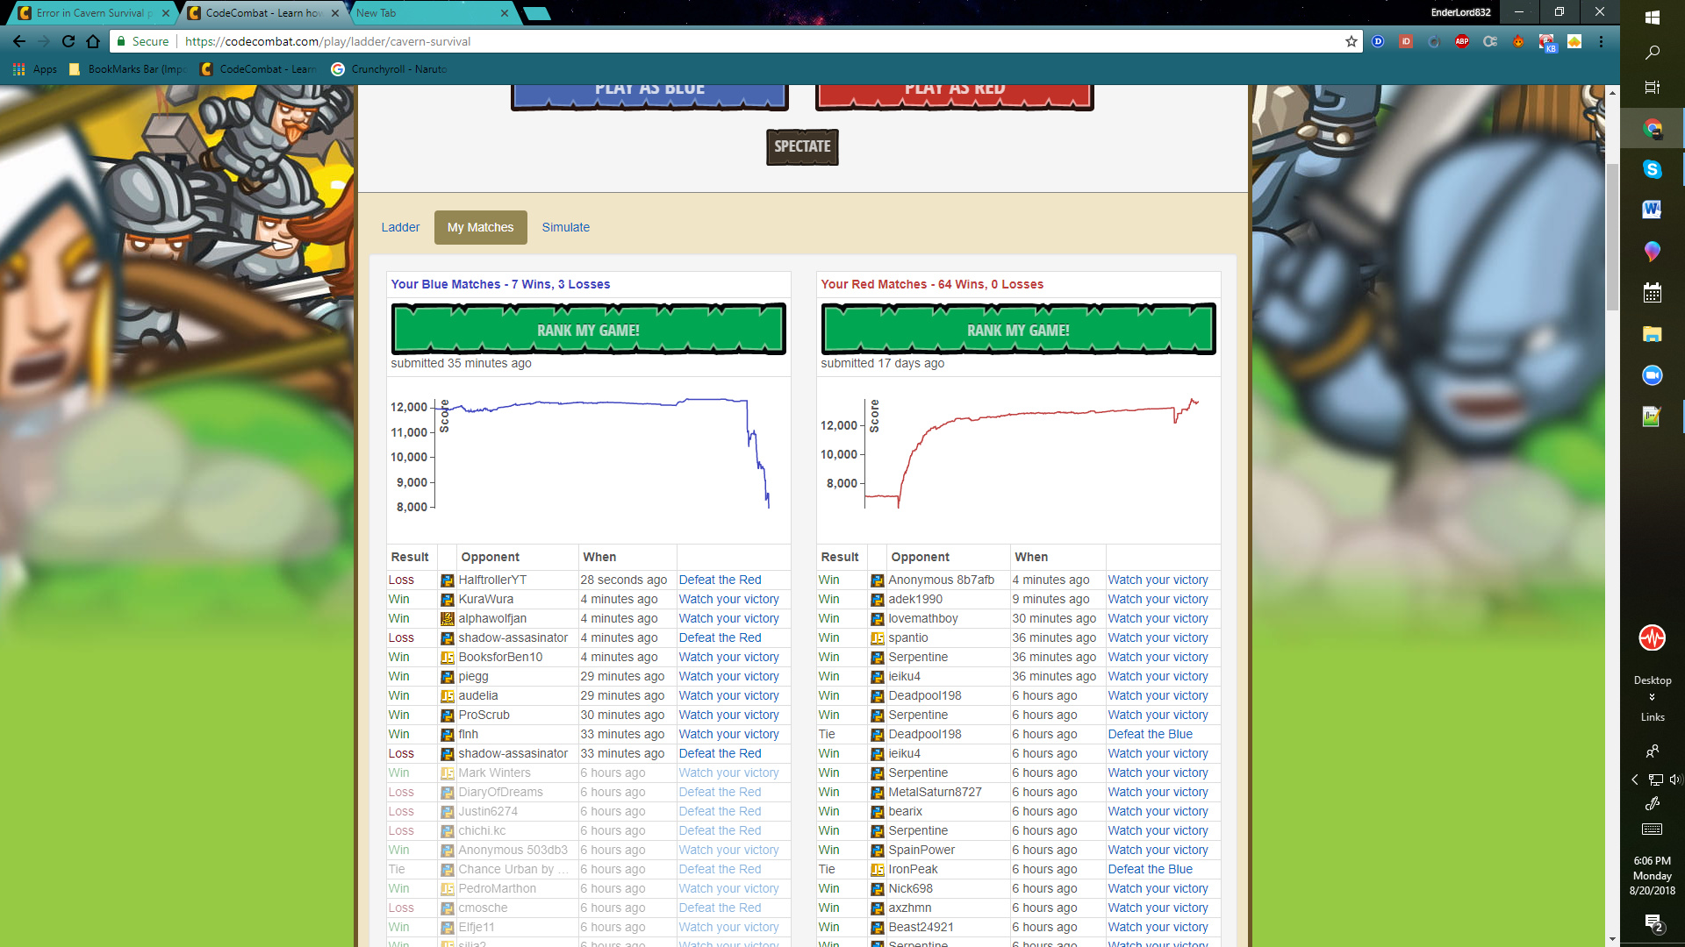Screen dimensions: 1685x947
Task: Open the People icon on the taskbar
Action: (1653, 751)
